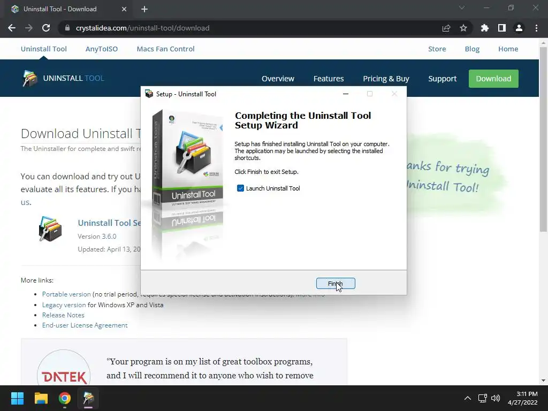548x411 pixels.
Task: Click the Chrome taskbar icon
Action: tap(65, 398)
